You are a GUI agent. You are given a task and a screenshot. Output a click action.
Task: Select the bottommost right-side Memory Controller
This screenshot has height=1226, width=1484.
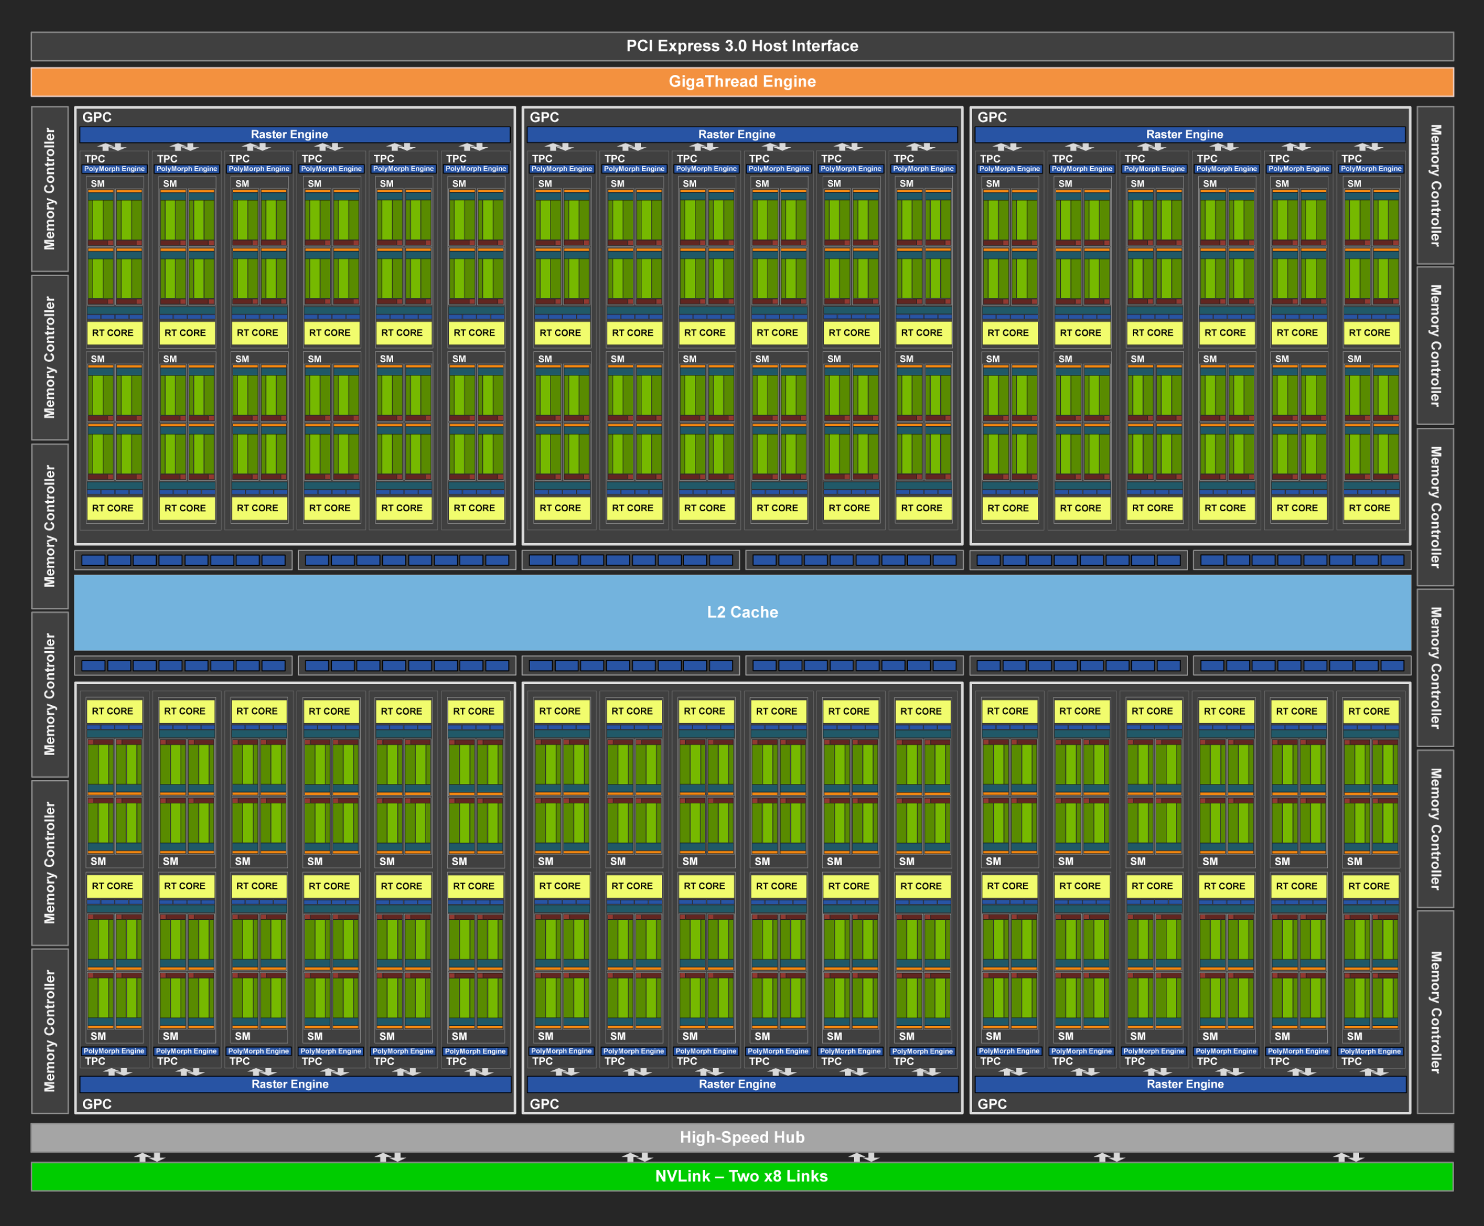[x=1435, y=1011]
